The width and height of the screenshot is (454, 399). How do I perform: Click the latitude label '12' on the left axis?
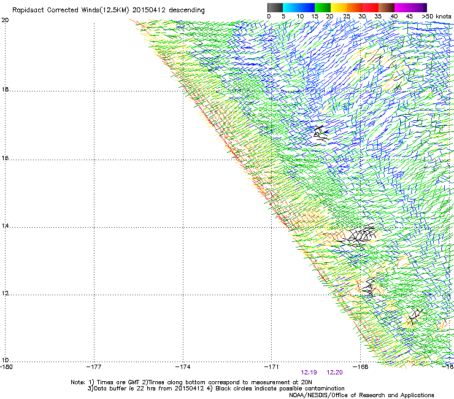click(5, 293)
